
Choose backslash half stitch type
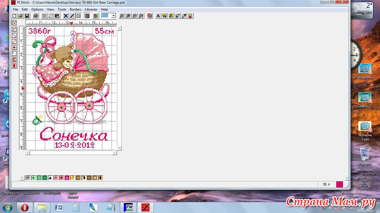point(14,35)
